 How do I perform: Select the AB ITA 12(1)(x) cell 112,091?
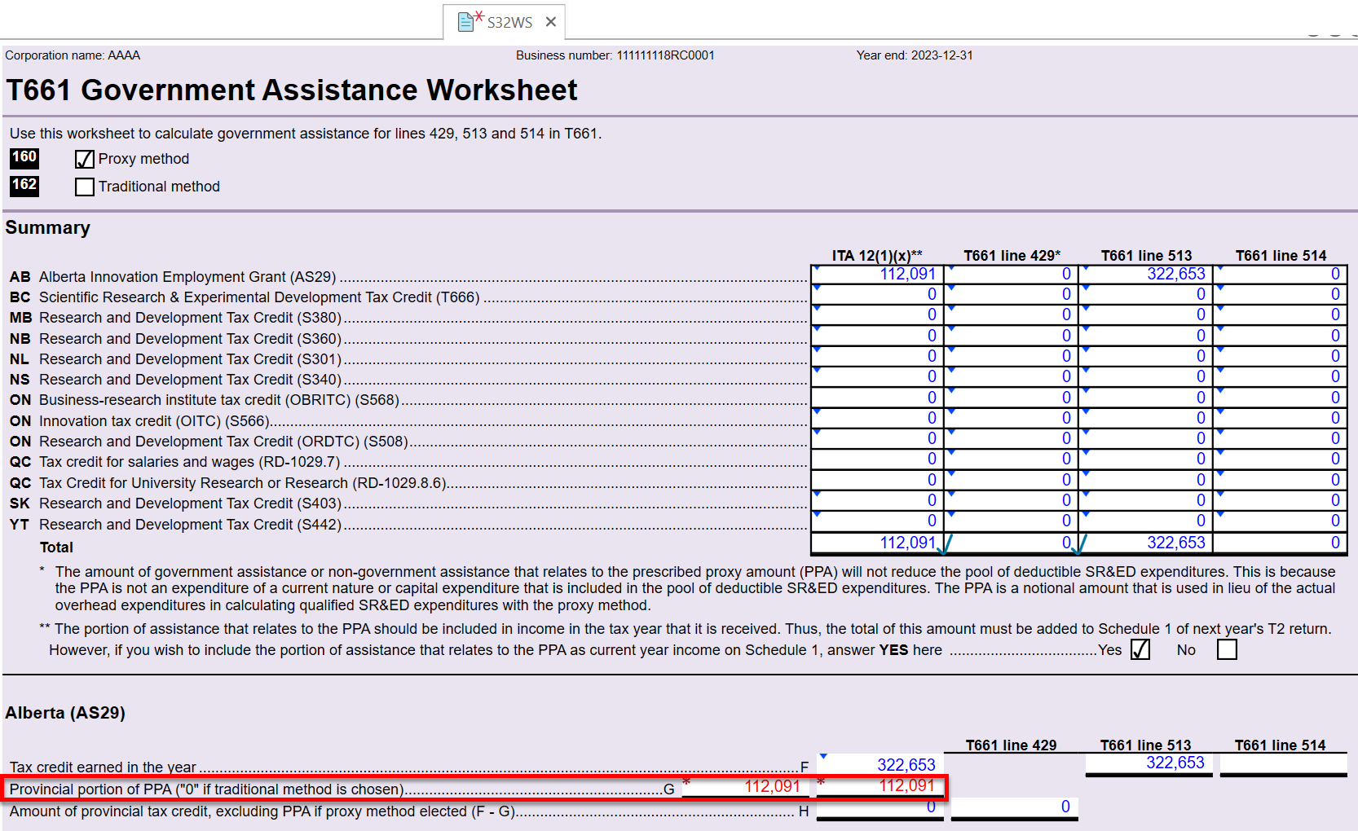[878, 274]
